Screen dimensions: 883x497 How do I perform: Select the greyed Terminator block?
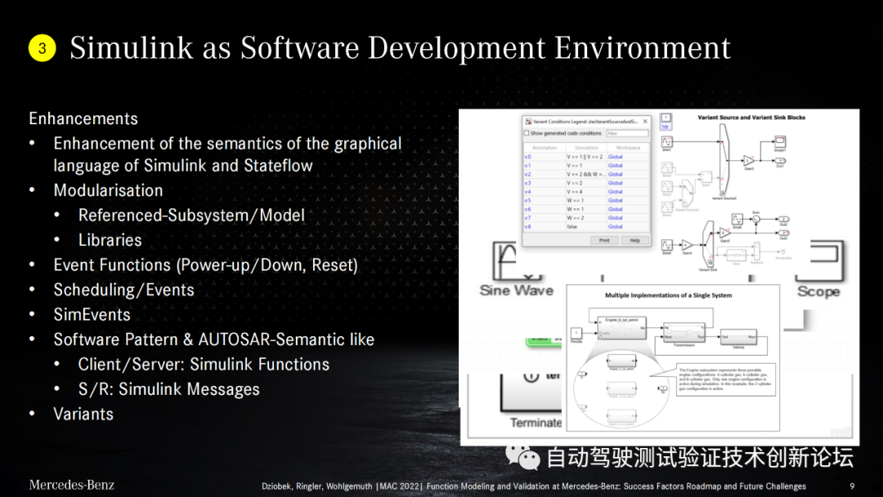coord(782,252)
